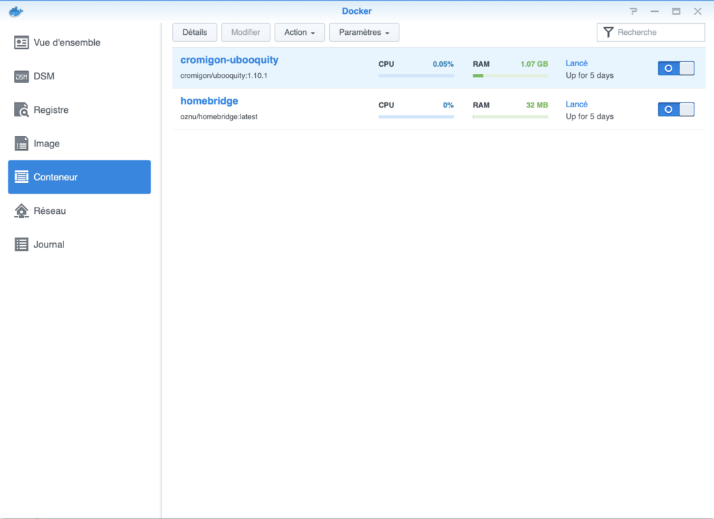The width and height of the screenshot is (714, 519).
Task: Click the Vue d'ensemble sidebar icon
Action: point(22,42)
